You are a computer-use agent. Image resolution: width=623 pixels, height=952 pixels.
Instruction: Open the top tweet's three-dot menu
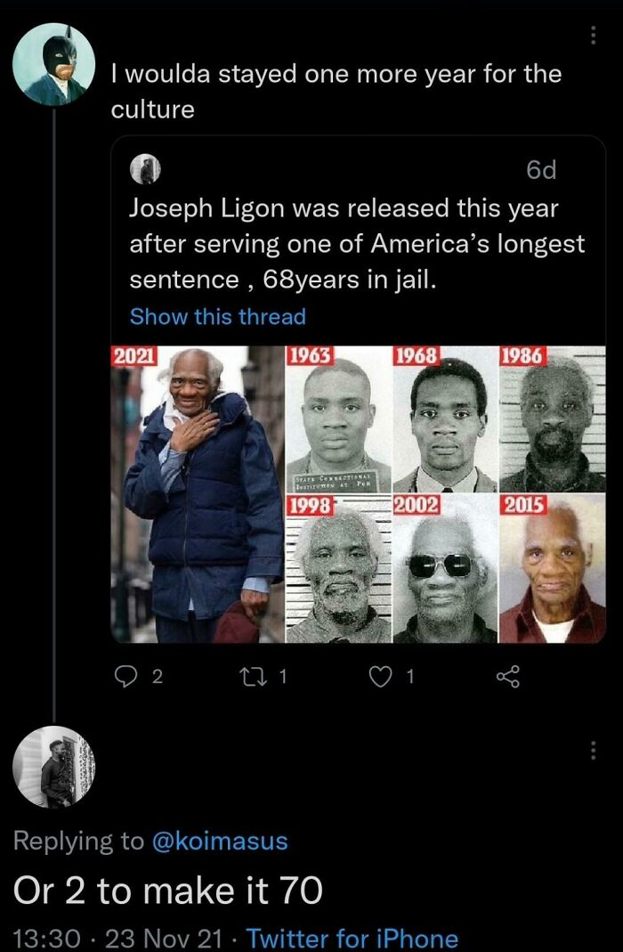pyautogui.click(x=593, y=36)
